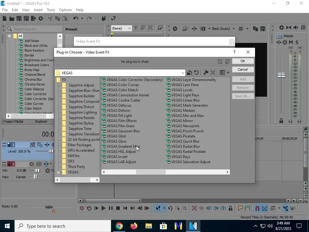Open the Edit menu

[x=14, y=10]
